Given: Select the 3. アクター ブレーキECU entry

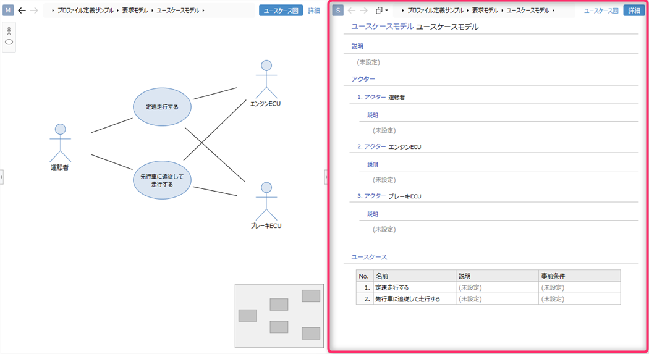Looking at the screenshot, I should [389, 196].
